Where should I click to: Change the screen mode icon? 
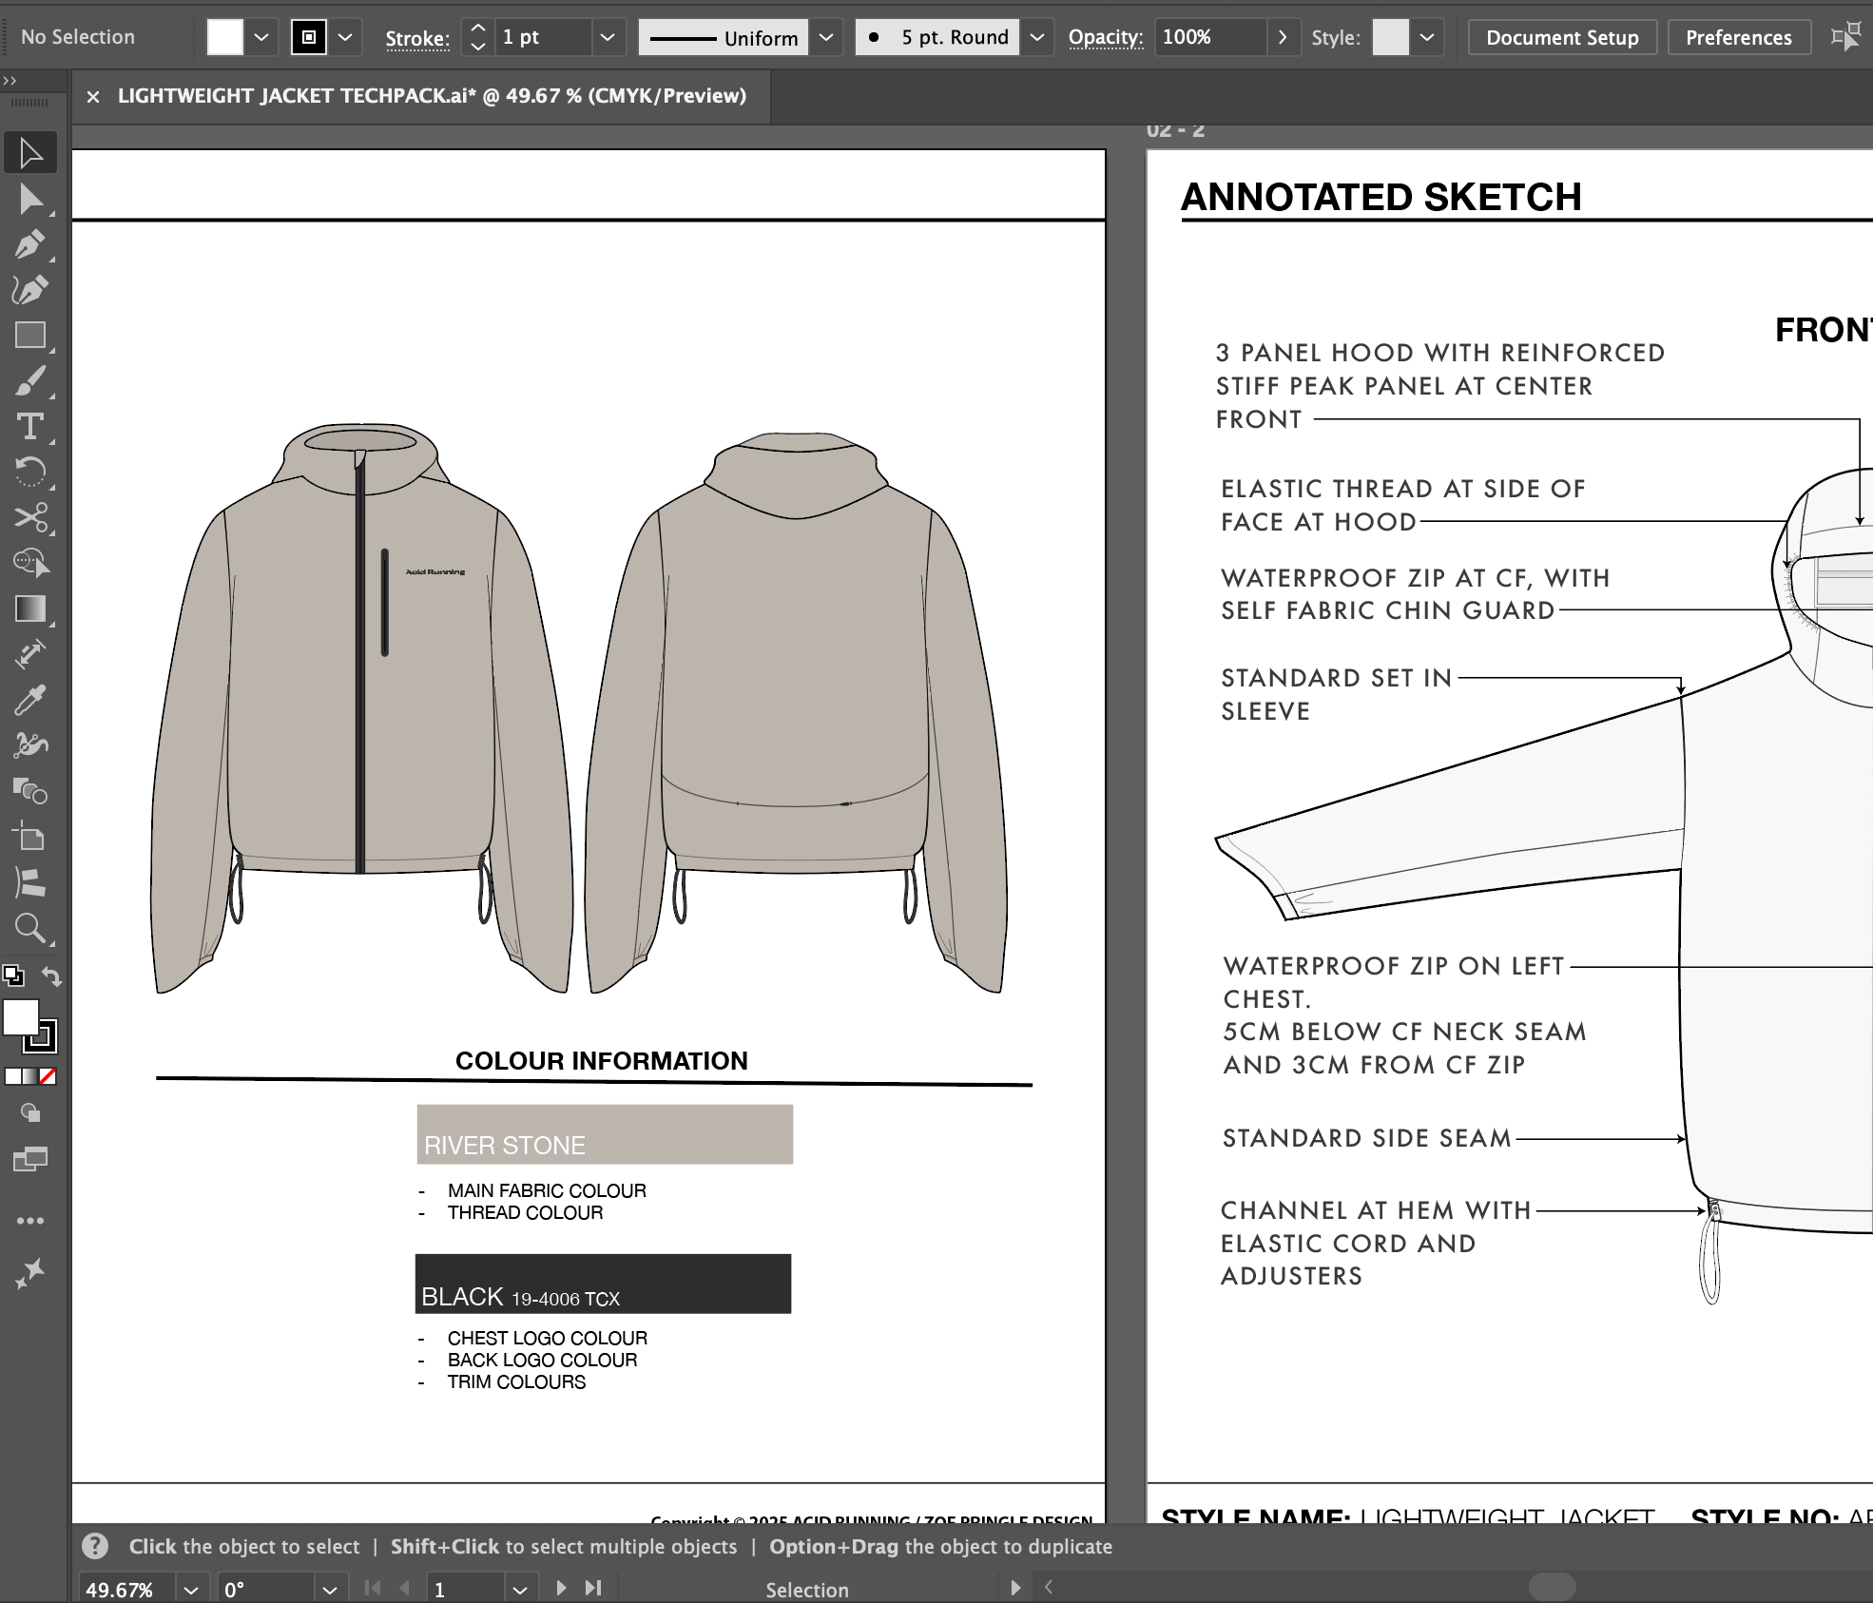click(30, 1159)
